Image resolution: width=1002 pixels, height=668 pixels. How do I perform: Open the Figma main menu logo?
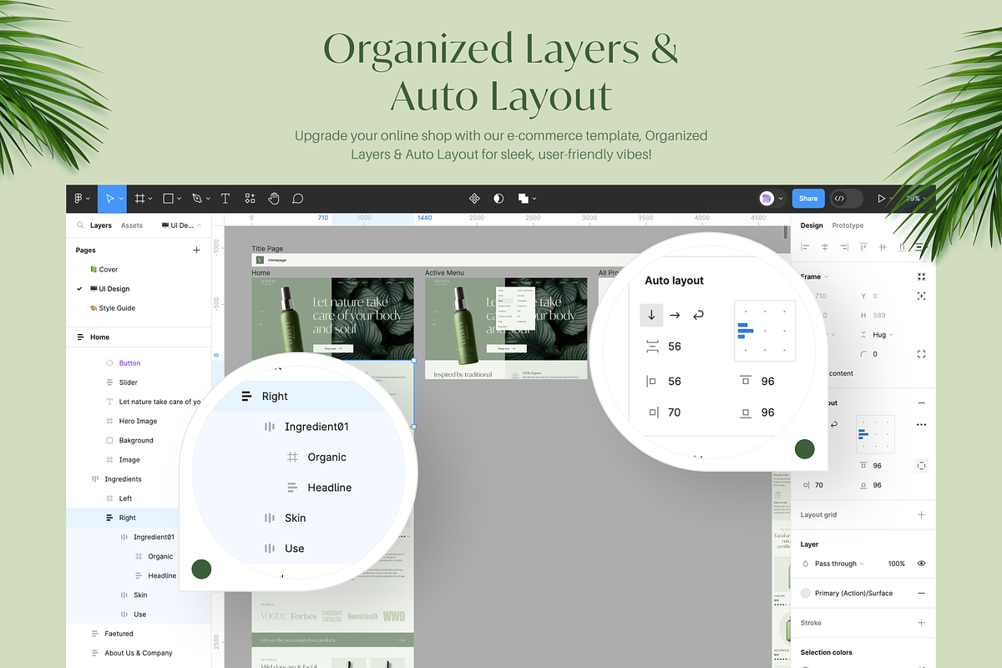pyautogui.click(x=78, y=199)
